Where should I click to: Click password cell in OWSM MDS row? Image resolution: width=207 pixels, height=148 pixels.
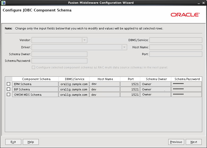(x=186, y=95)
